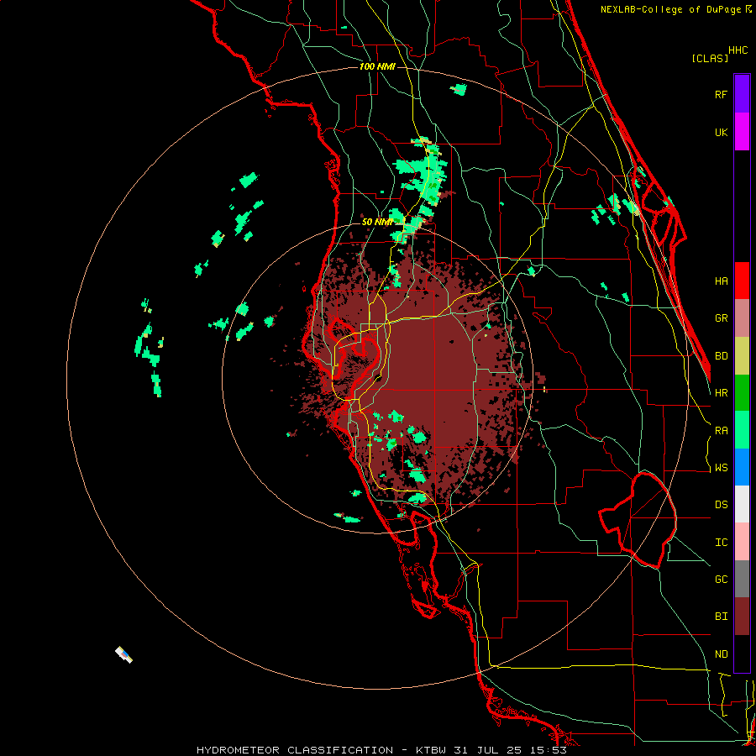Image resolution: width=756 pixels, height=756 pixels.
Task: Click the HA legend label
Action: click(x=721, y=281)
